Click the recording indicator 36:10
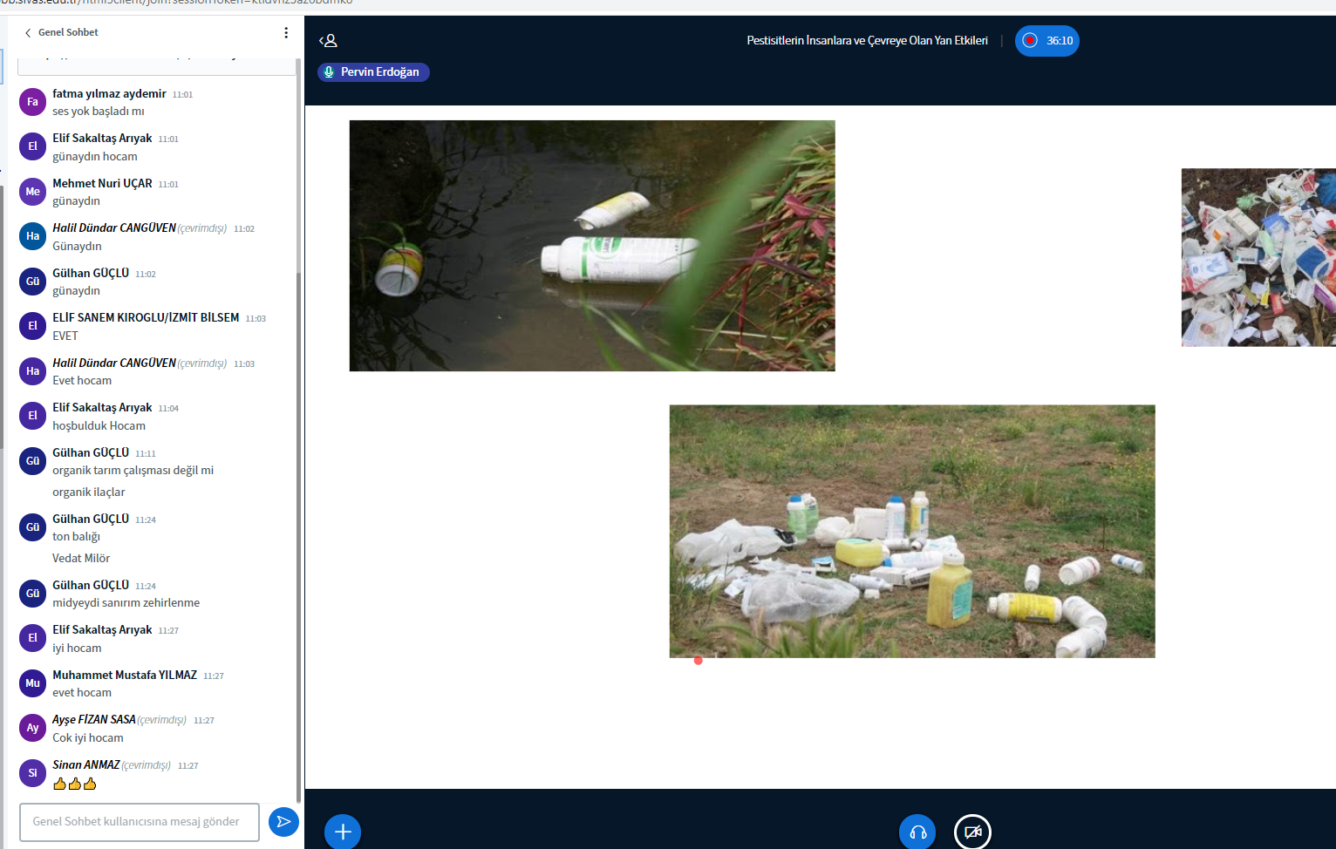Image resolution: width=1336 pixels, height=849 pixels. pos(1046,41)
